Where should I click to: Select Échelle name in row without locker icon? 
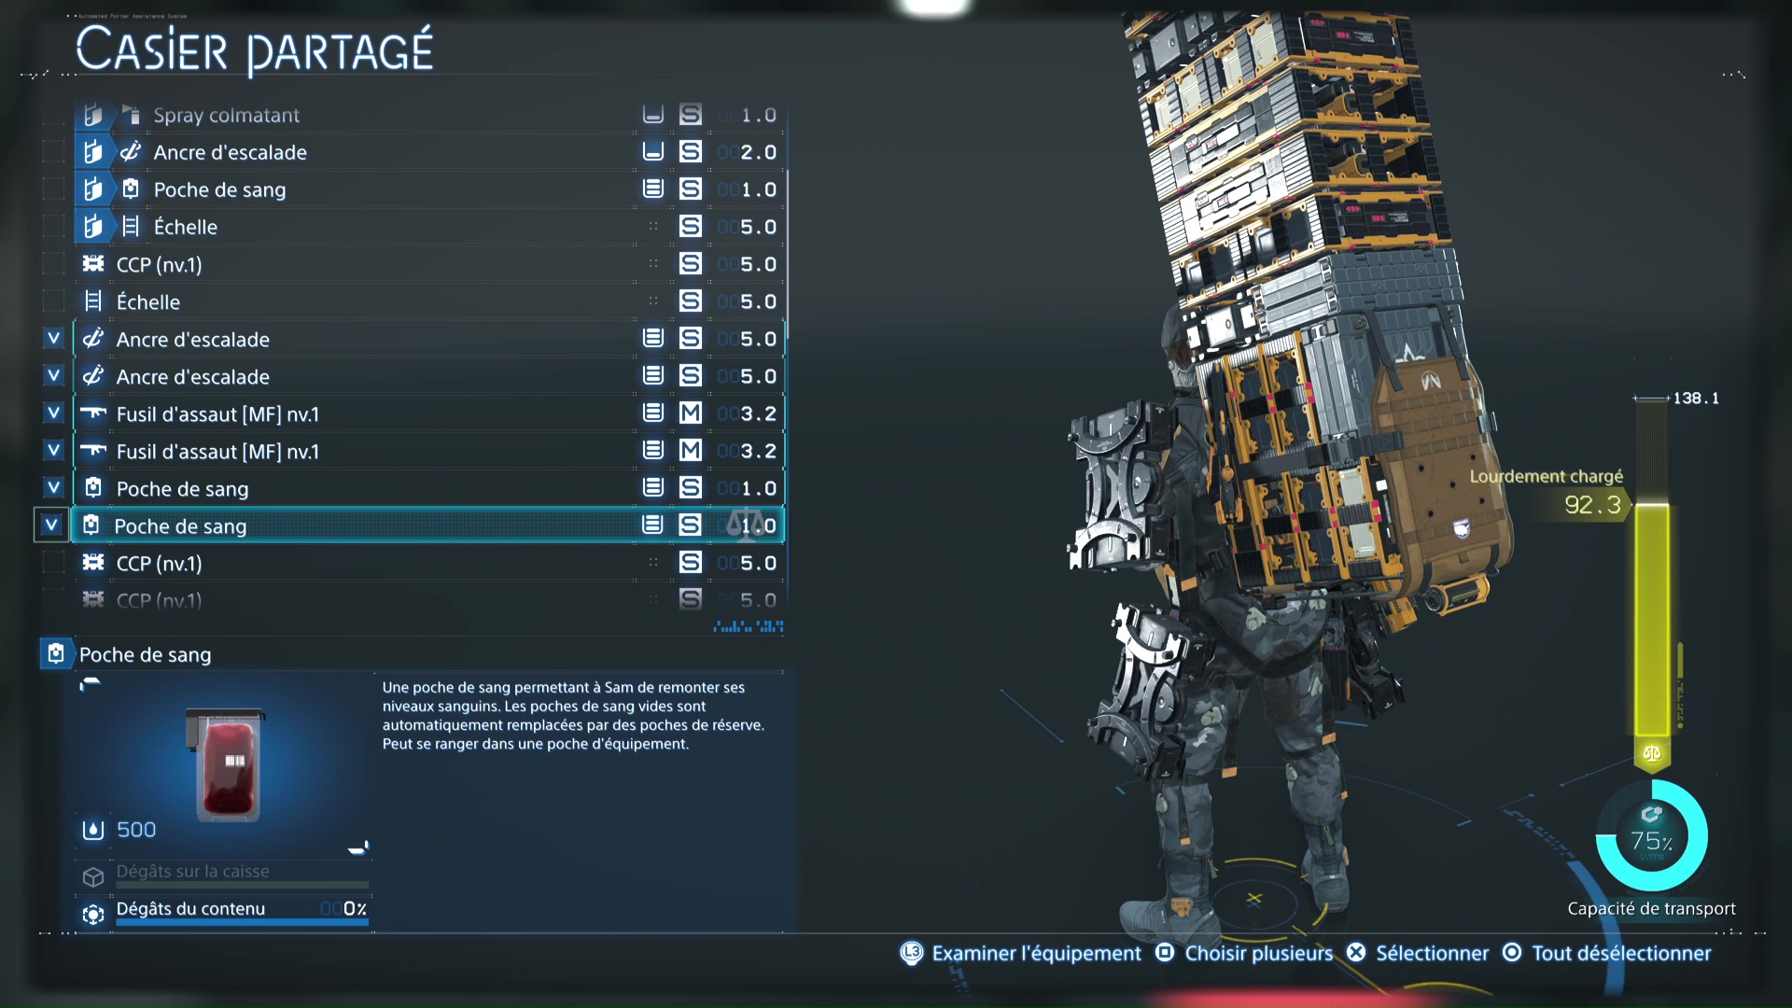coord(148,302)
